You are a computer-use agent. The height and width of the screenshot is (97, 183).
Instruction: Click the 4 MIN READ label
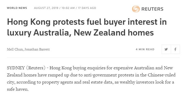pyautogui.click(x=145, y=49)
